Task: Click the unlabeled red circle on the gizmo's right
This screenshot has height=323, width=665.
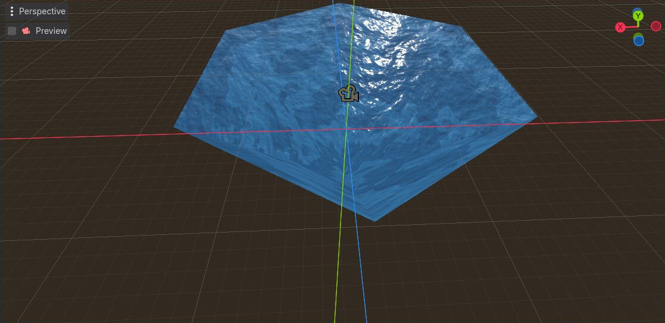Action: (x=656, y=26)
